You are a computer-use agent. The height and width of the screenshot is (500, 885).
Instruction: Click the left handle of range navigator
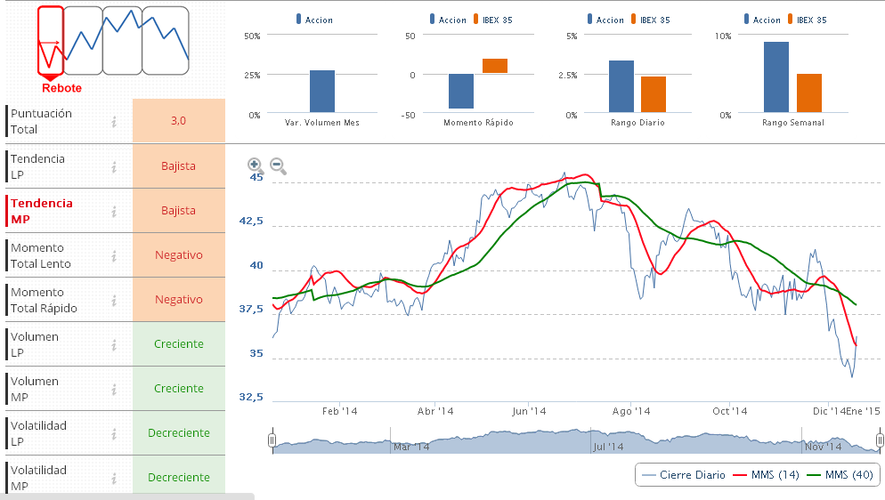coord(272,440)
